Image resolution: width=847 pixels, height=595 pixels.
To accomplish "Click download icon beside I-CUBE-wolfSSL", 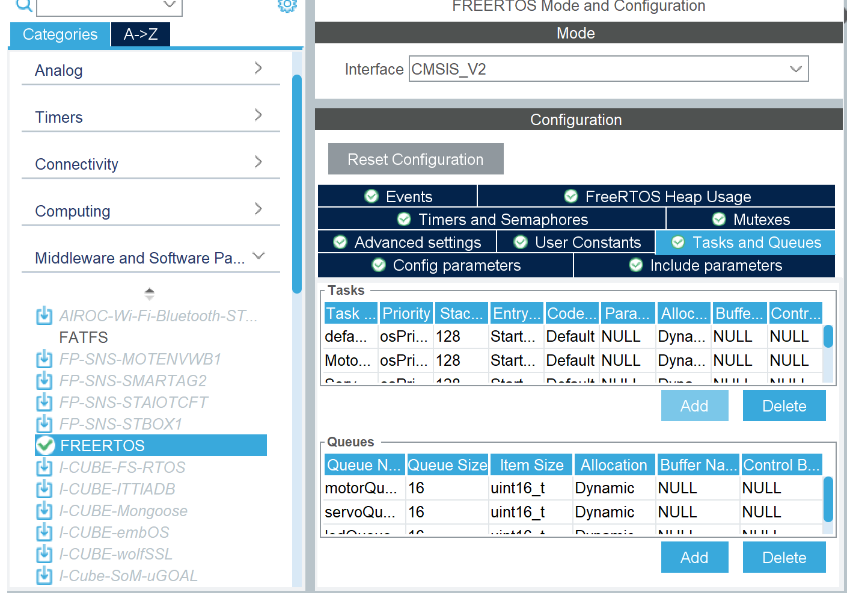I will (x=44, y=554).
